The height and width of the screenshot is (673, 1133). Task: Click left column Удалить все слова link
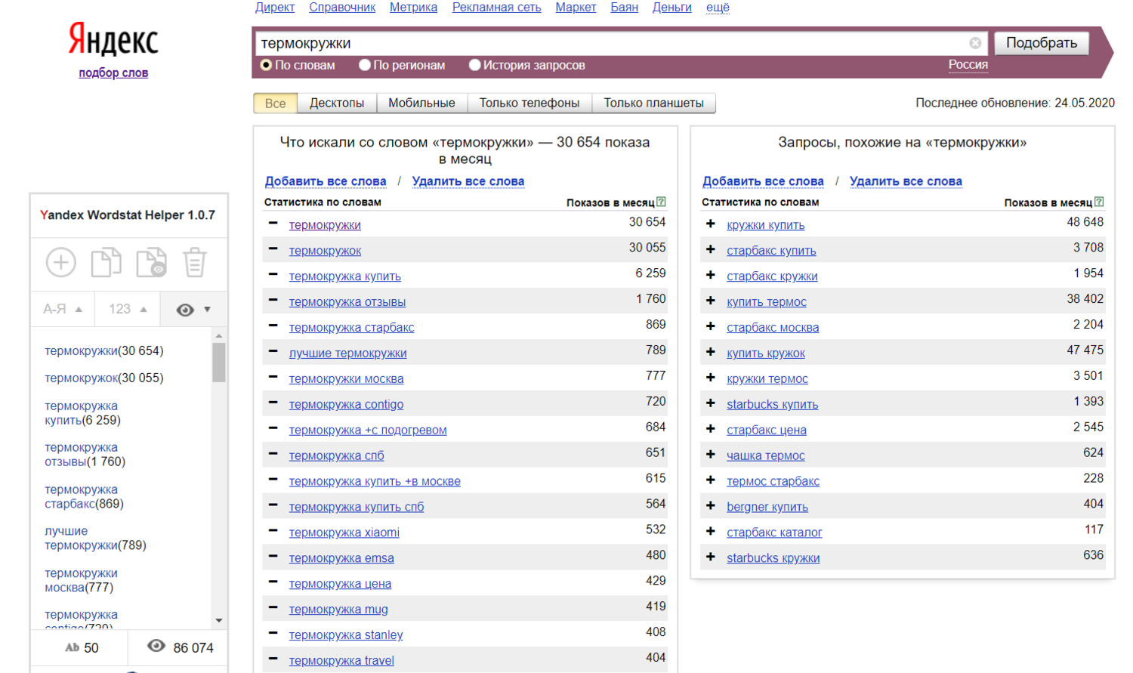click(468, 181)
